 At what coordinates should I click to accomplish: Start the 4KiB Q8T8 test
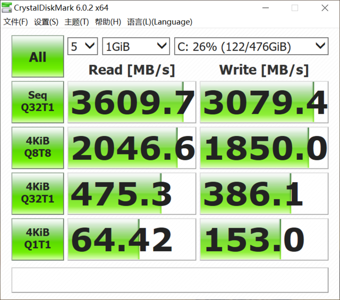[x=38, y=148]
